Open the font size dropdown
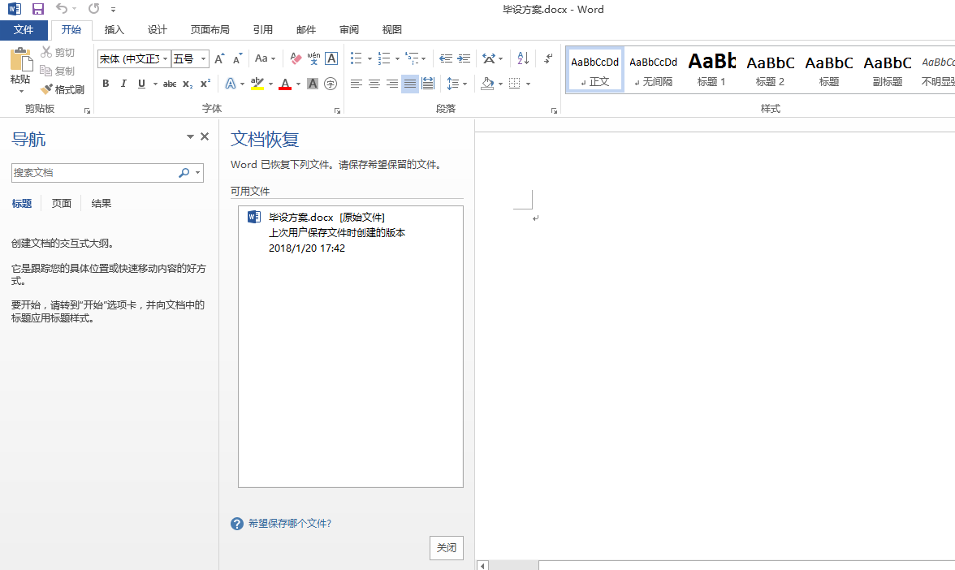955x570 pixels. [203, 59]
